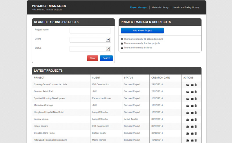Click trash icon in Dresdon Care Home row
Image resolution: width=232 pixels, height=143 pixels.
[195, 133]
